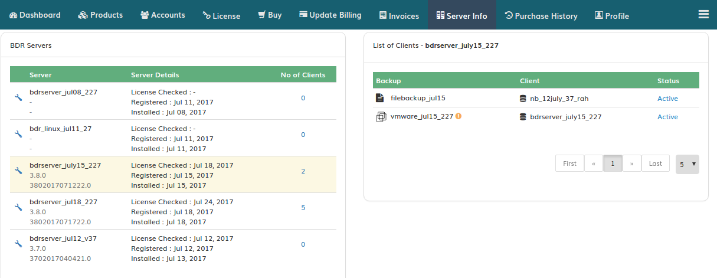Screen dimensions: 717x278
Task: Click the VMware backup type icon
Action: pos(381,117)
